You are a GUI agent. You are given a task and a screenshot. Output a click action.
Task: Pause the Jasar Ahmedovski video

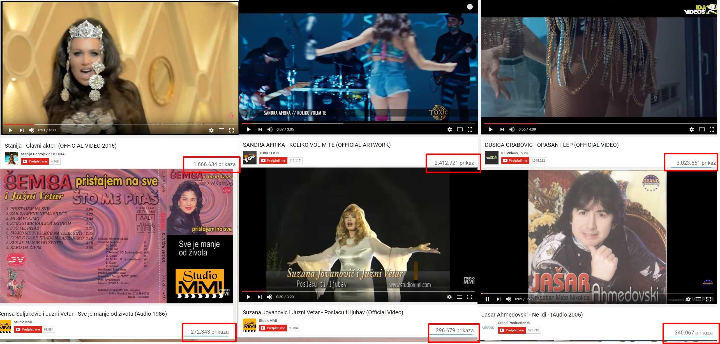[488, 299]
